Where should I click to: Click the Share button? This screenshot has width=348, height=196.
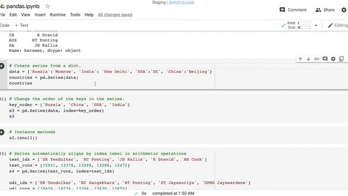[325, 10]
